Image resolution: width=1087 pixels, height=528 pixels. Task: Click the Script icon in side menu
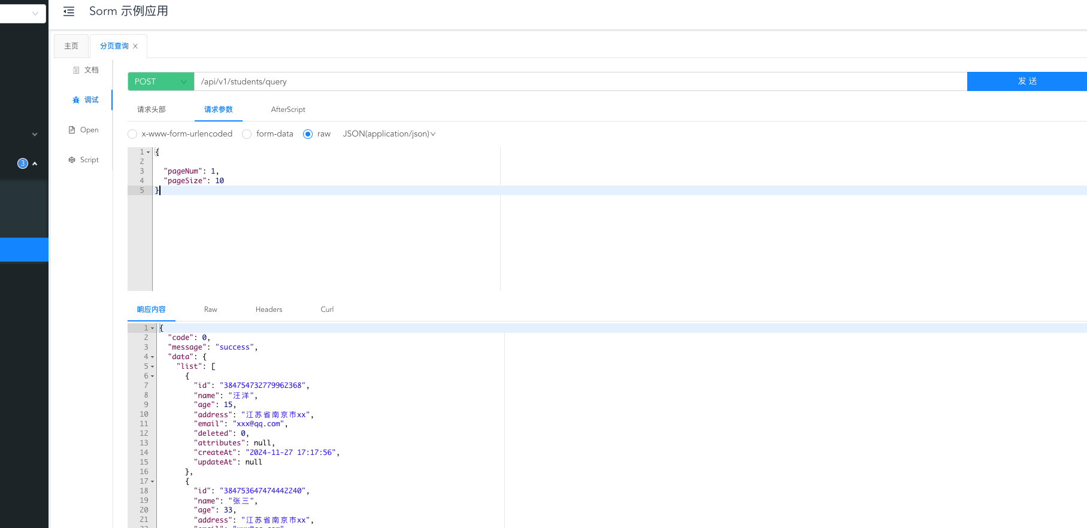tap(72, 160)
